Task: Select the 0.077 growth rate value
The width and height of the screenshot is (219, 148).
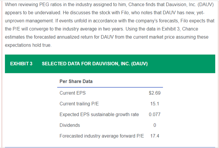Action: click(x=155, y=114)
